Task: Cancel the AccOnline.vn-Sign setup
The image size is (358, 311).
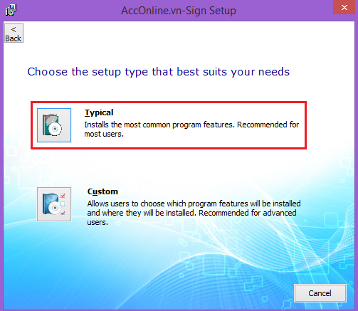Action: pyautogui.click(x=320, y=293)
